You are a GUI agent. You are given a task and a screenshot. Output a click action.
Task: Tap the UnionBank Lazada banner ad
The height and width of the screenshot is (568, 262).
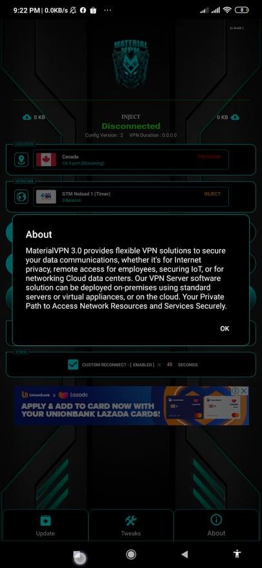[x=131, y=406]
